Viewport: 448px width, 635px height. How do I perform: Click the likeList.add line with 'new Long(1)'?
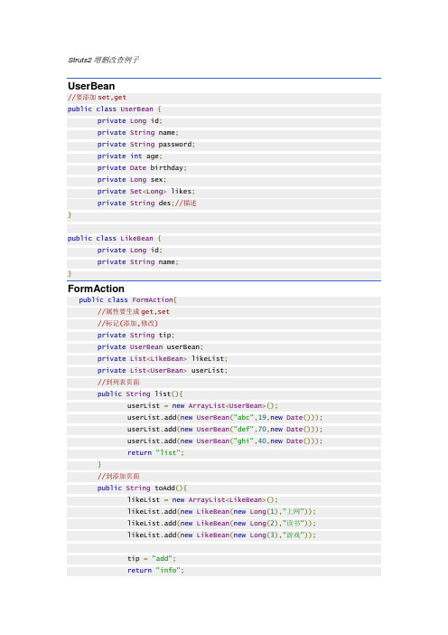221,511
